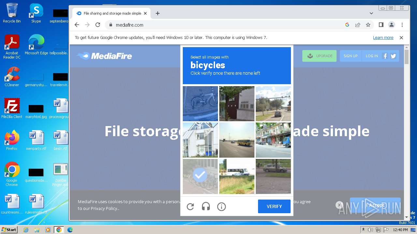The width and height of the screenshot is (417, 234).
Task: Open the captcha help info icon
Action: [x=222, y=206]
